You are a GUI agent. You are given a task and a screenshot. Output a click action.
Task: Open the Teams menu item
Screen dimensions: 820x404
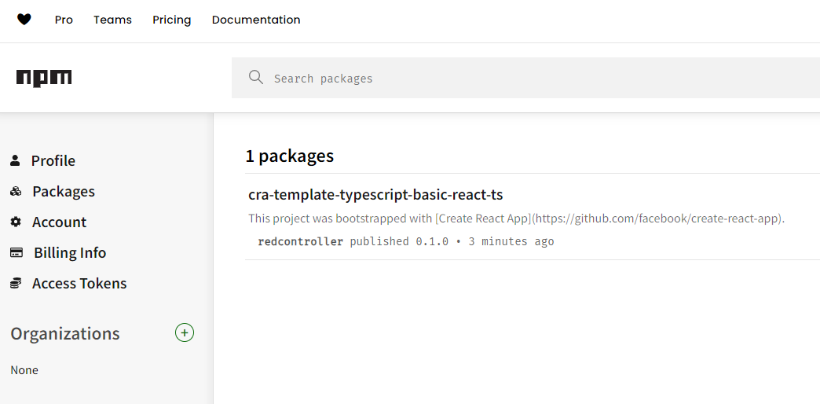coord(112,20)
